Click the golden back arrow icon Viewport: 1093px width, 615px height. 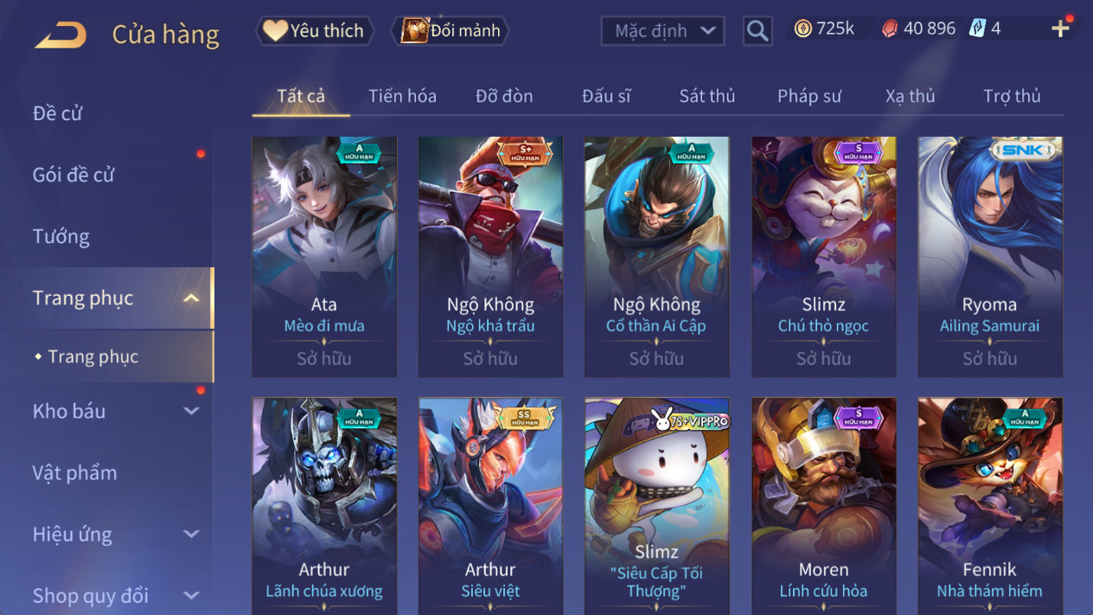(x=61, y=35)
